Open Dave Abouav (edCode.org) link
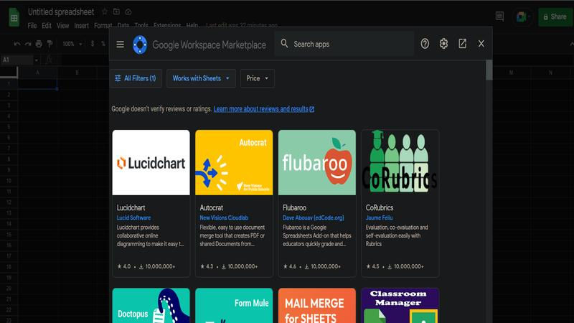Viewport: 574px width, 323px height. pos(313,217)
